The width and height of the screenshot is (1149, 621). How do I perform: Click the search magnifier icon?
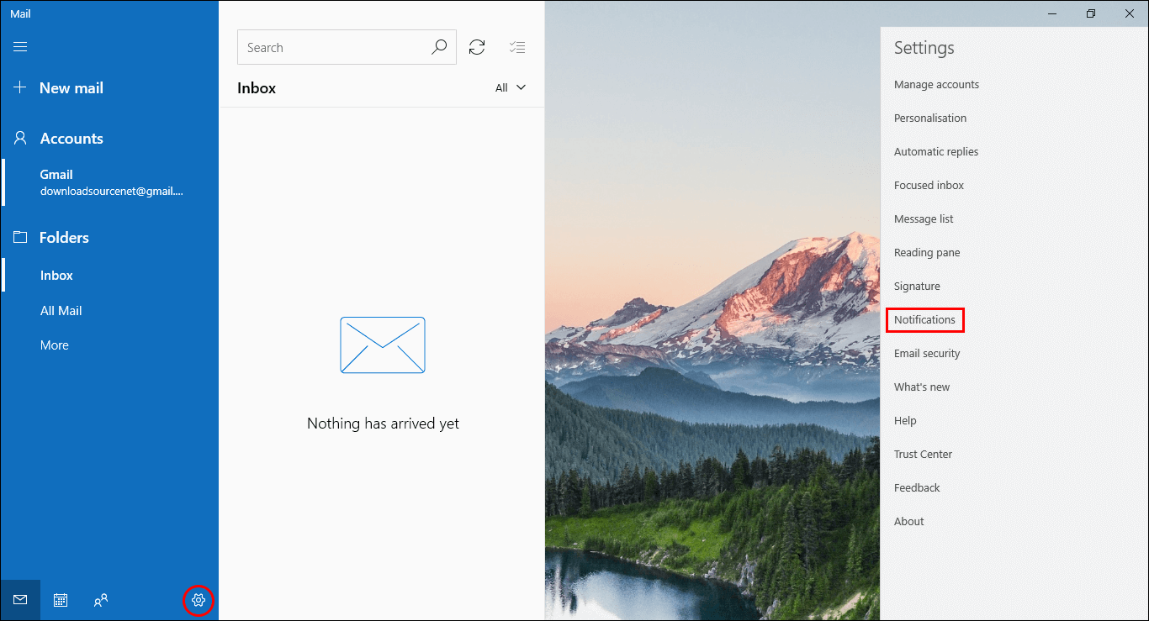click(439, 48)
